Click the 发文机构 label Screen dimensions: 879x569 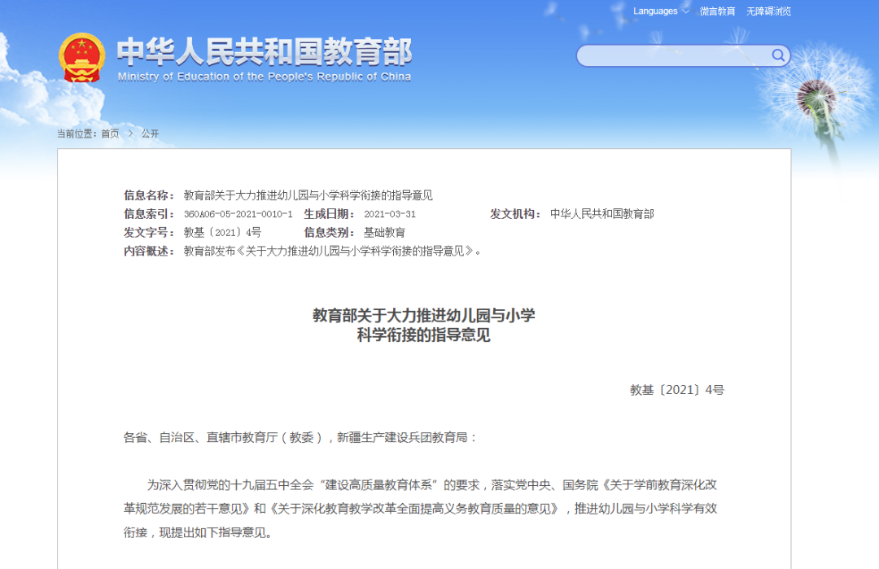(x=515, y=213)
